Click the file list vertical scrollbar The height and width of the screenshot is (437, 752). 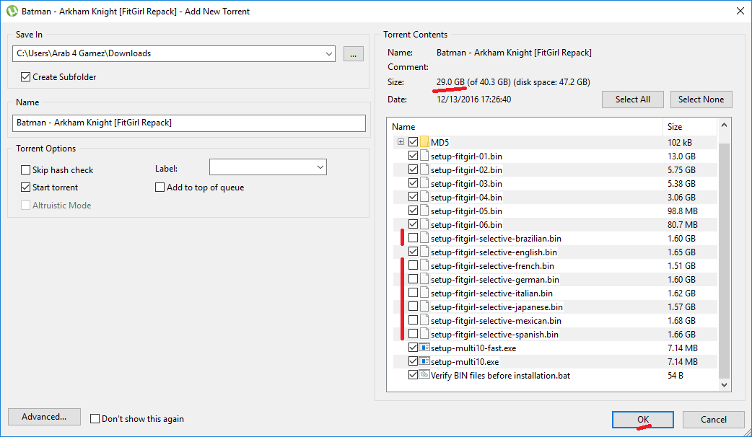click(724, 260)
